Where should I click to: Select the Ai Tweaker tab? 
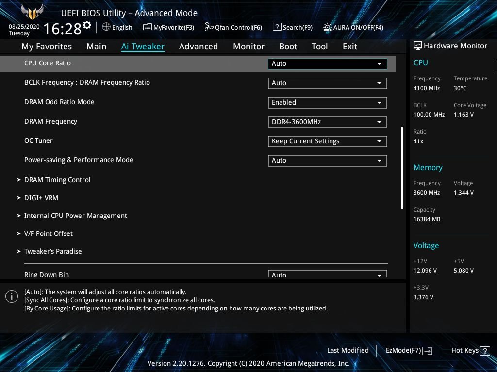pos(143,46)
